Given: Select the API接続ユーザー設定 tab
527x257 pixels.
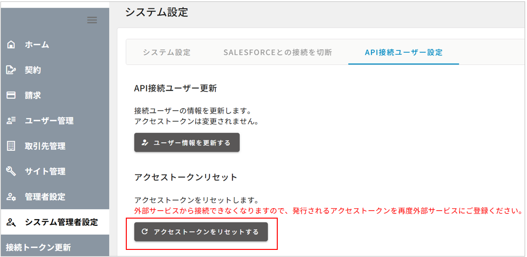Looking at the screenshot, I should (404, 53).
